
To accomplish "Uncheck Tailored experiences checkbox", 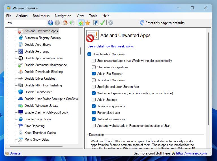I will coord(94,119).
